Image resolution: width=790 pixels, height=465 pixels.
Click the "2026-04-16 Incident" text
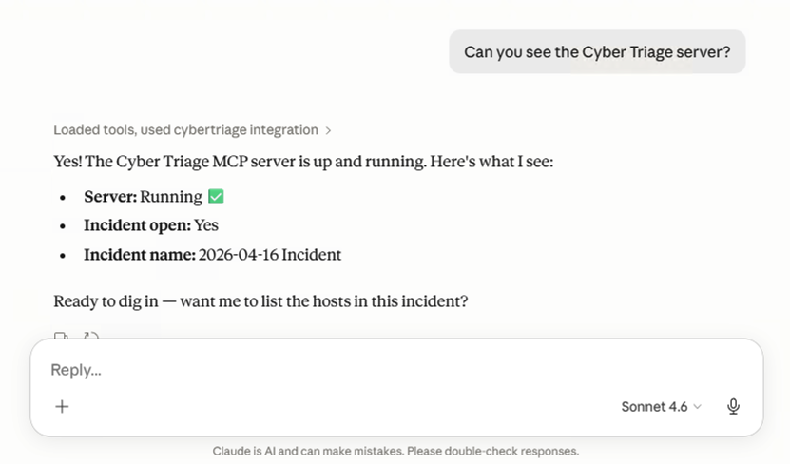point(270,255)
